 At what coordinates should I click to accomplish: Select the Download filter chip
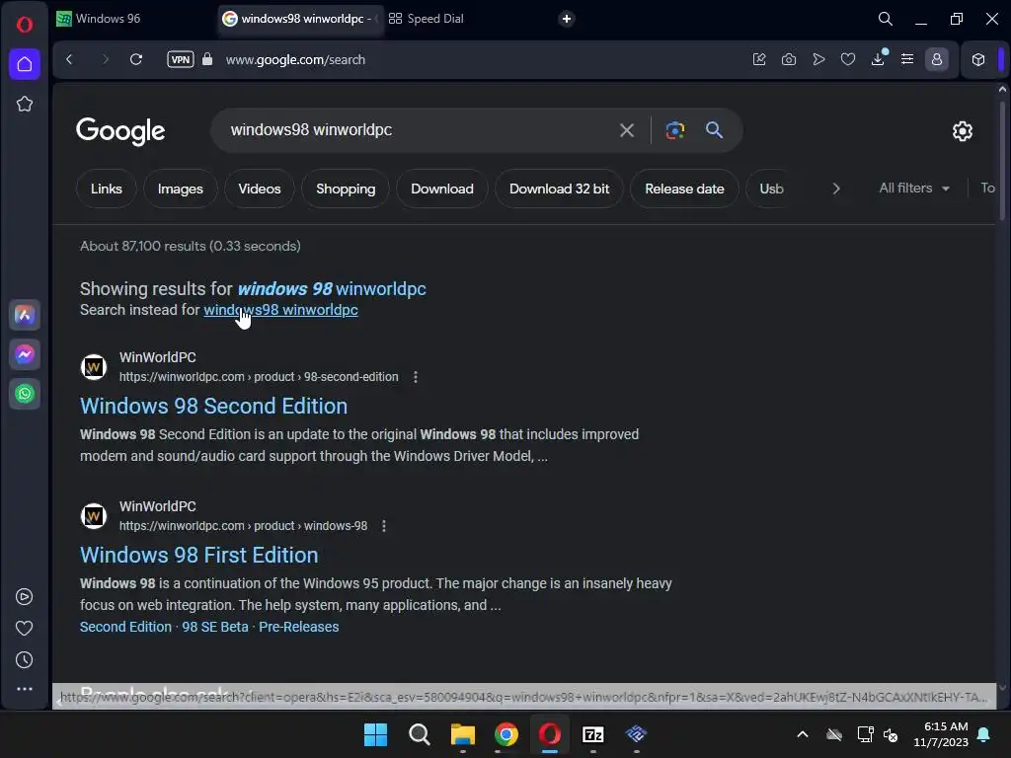pyautogui.click(x=442, y=189)
